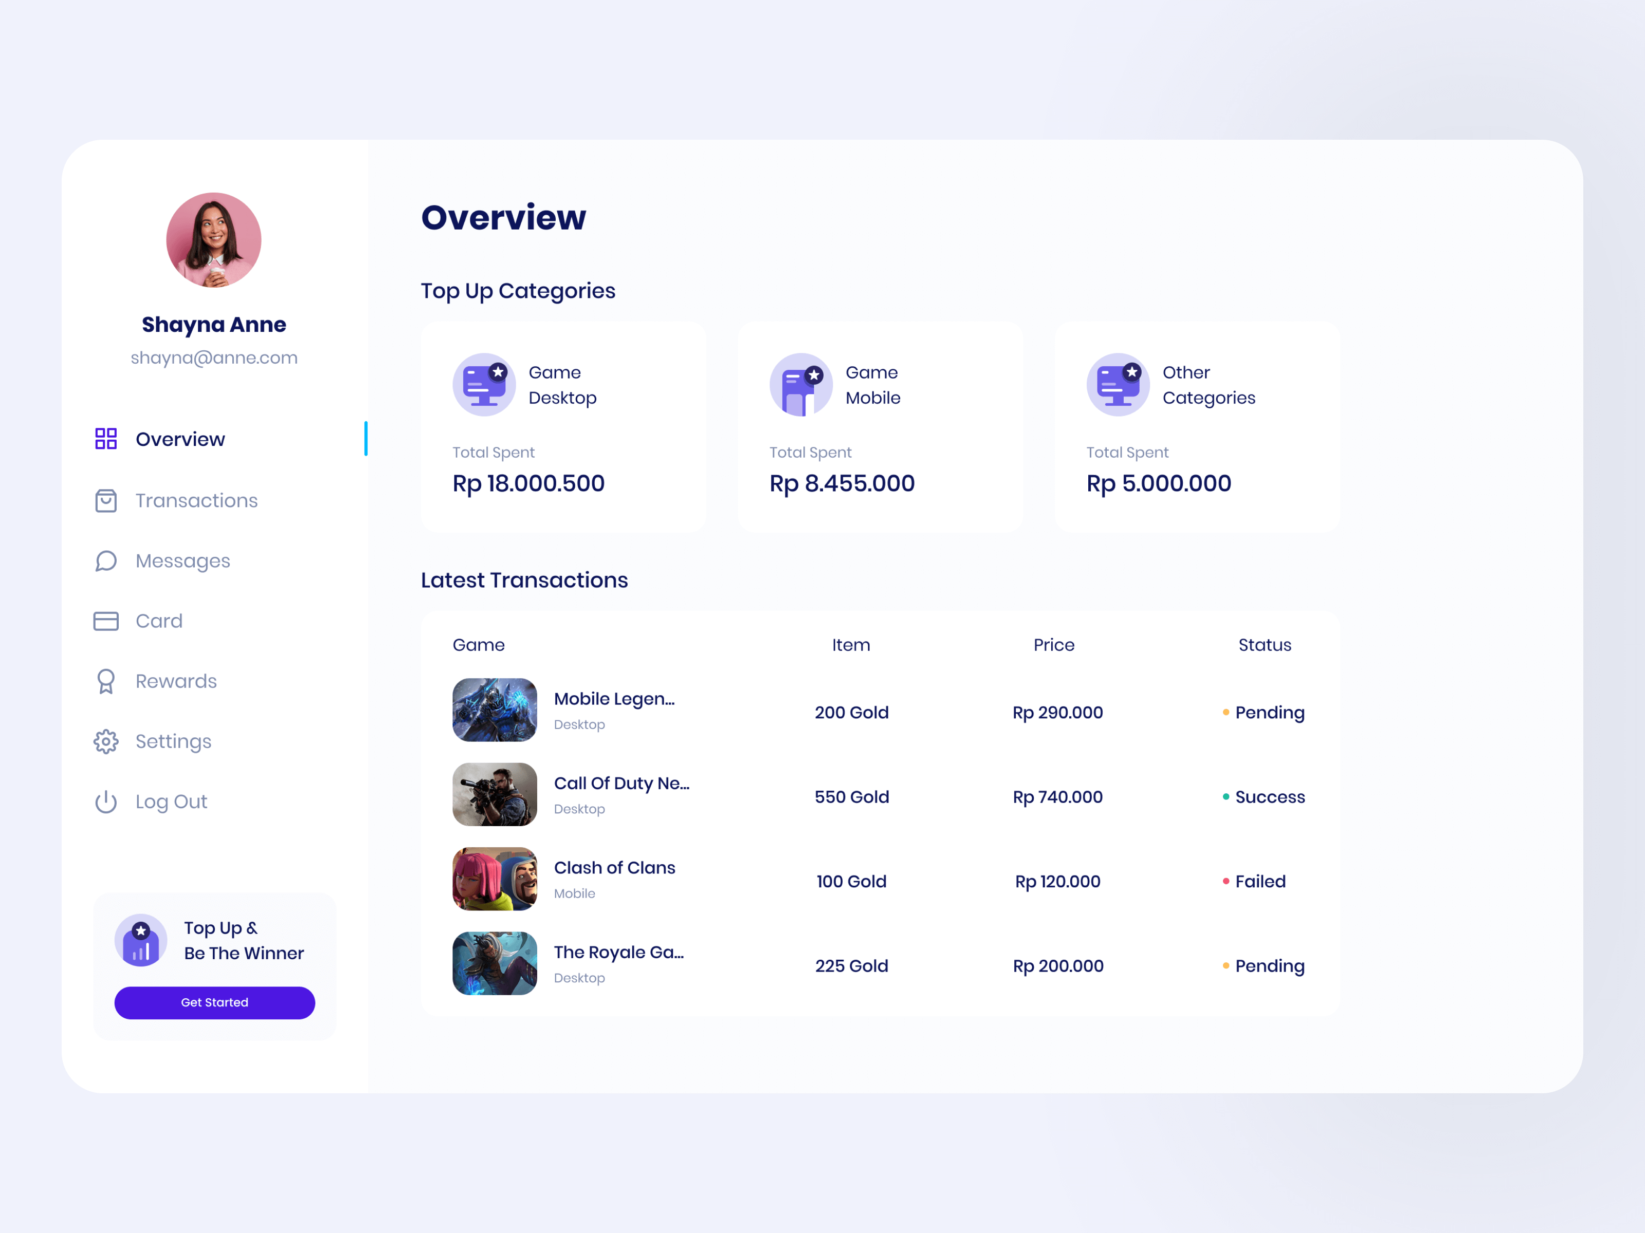Click the shayna@anne.com email address
This screenshot has width=1645, height=1233.
[x=214, y=358]
